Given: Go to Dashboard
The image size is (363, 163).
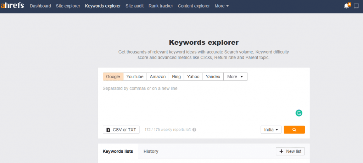Looking at the screenshot, I should coord(40,6).
